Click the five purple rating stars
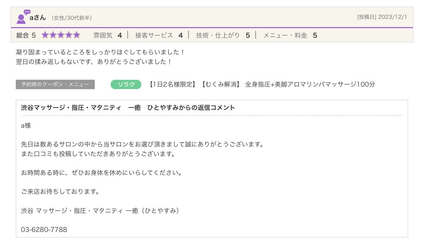Viewport: 422px width, 247px height. 61,35
